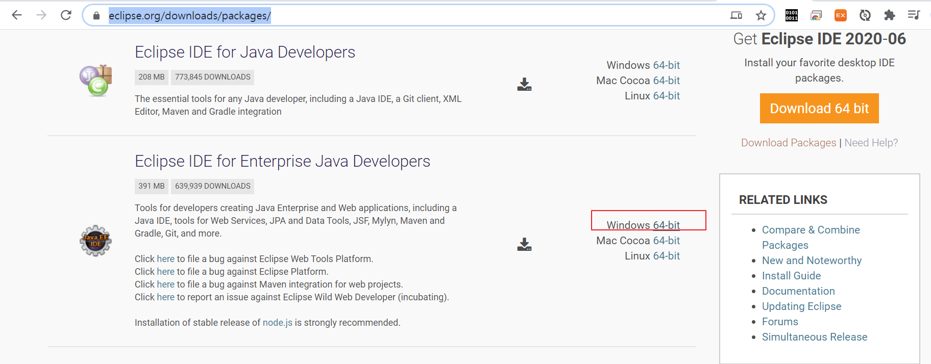Click the rainbow window extension icon
Image resolution: width=931 pixels, height=364 pixels.
tap(816, 15)
